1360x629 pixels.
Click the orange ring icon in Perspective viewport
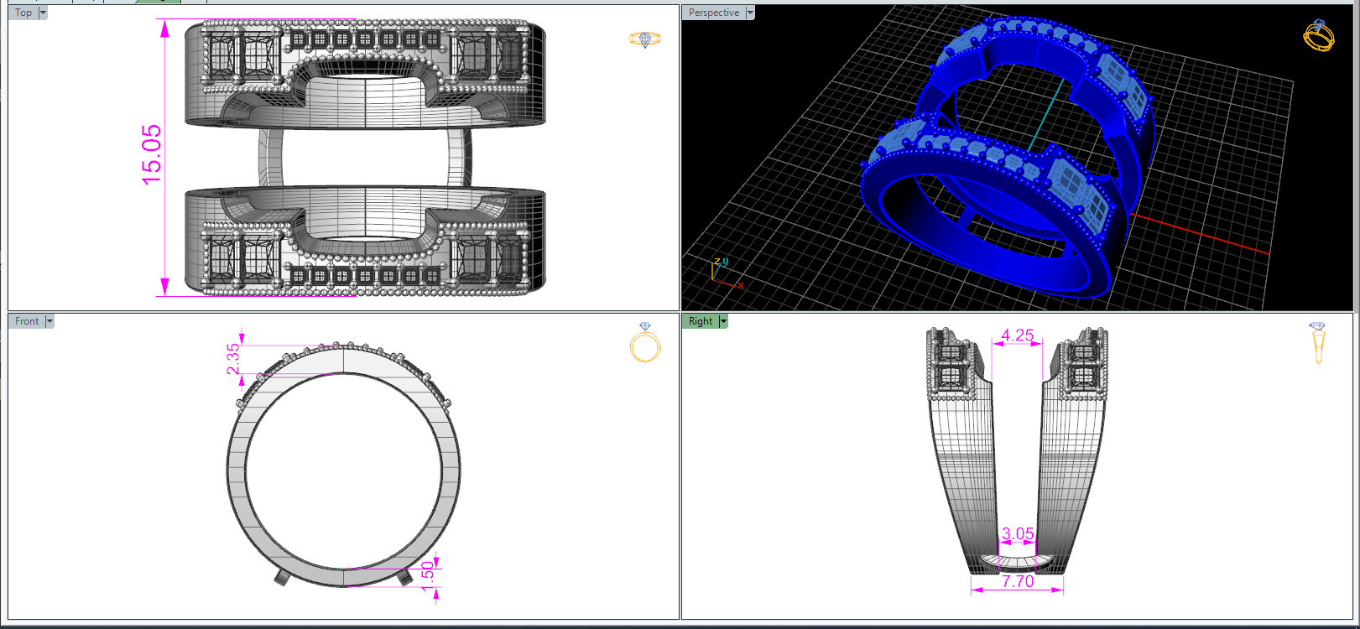pyautogui.click(x=1318, y=35)
